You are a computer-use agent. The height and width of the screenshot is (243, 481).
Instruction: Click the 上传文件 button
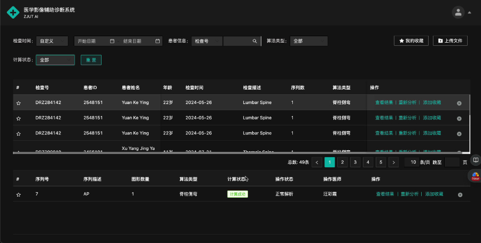pos(450,40)
